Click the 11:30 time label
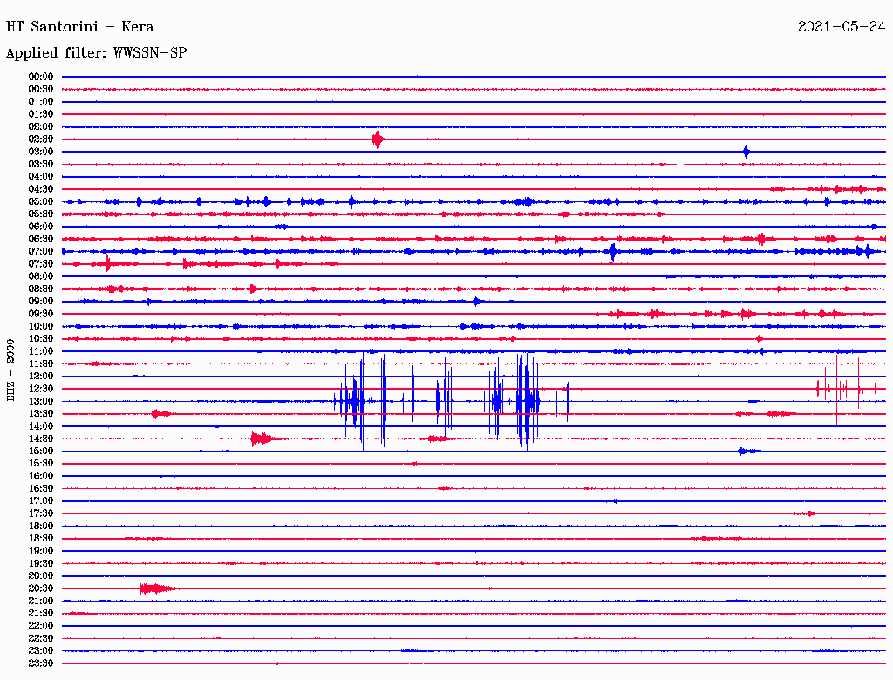This screenshot has height=680, width=893. 41,364
